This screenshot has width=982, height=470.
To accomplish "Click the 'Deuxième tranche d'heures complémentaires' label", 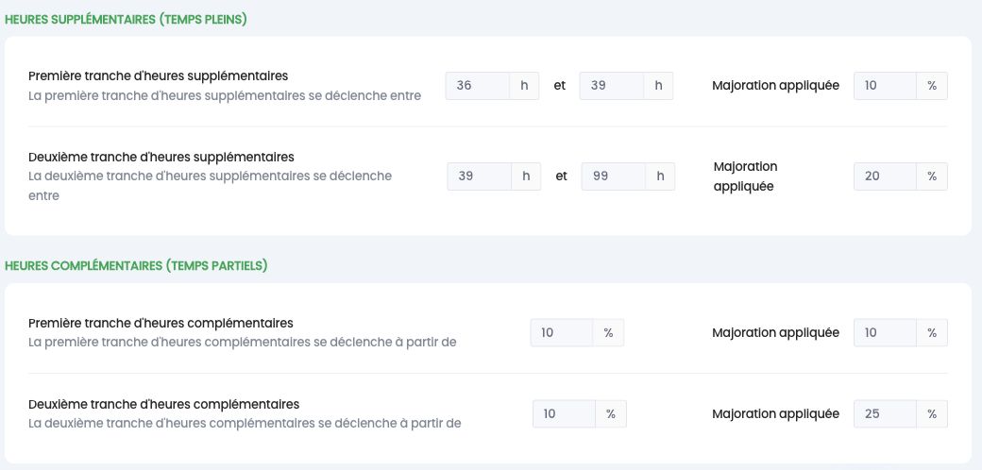I will tap(164, 404).
